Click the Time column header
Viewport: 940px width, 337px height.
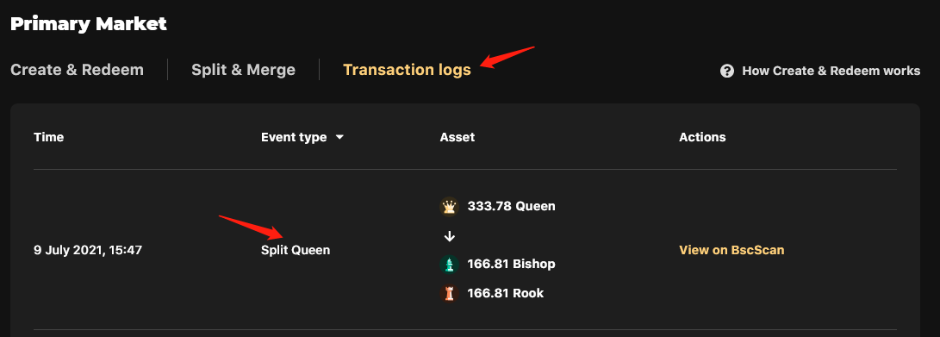48,137
